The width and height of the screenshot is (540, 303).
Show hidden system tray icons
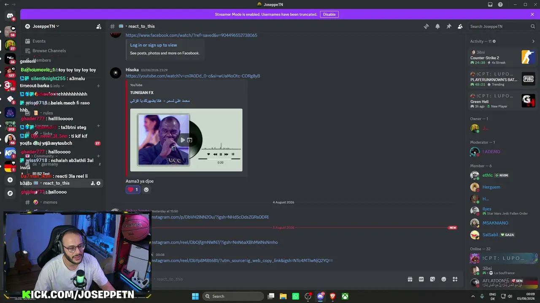[x=472, y=296]
